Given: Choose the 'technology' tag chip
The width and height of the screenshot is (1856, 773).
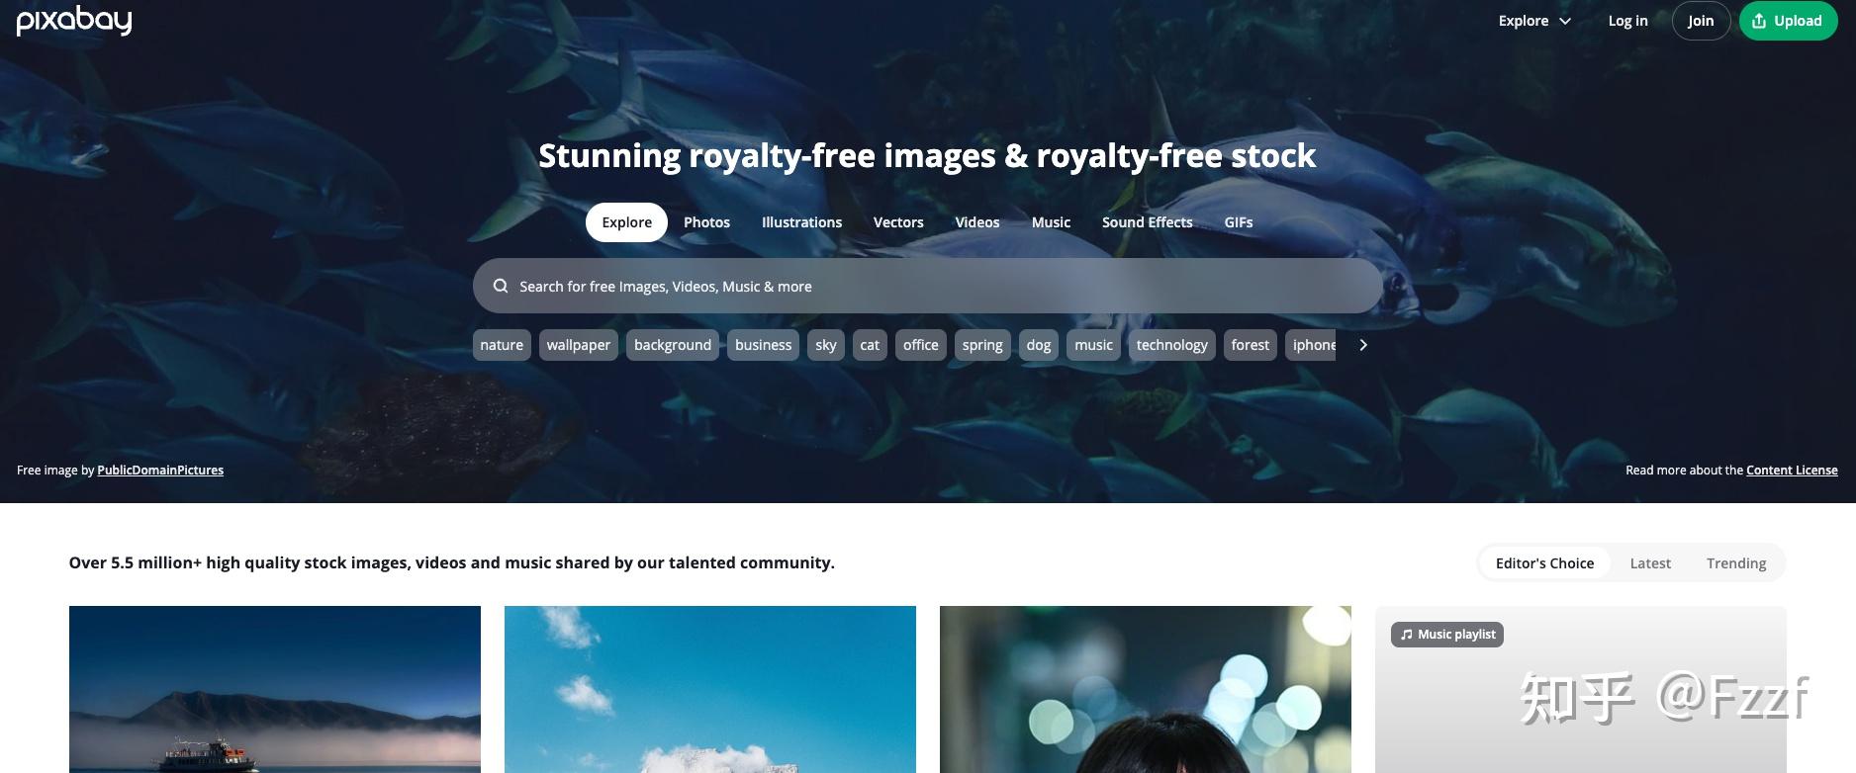Looking at the screenshot, I should click(x=1171, y=345).
